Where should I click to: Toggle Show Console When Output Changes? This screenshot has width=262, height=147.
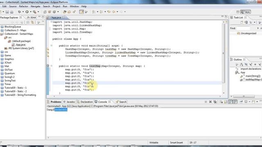pos(230,102)
